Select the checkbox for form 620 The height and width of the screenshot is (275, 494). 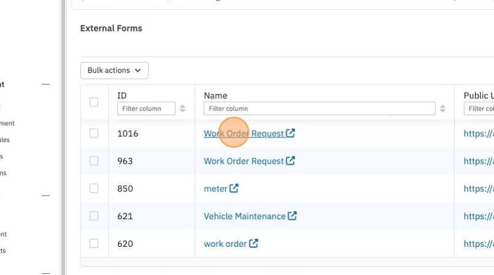tap(94, 244)
